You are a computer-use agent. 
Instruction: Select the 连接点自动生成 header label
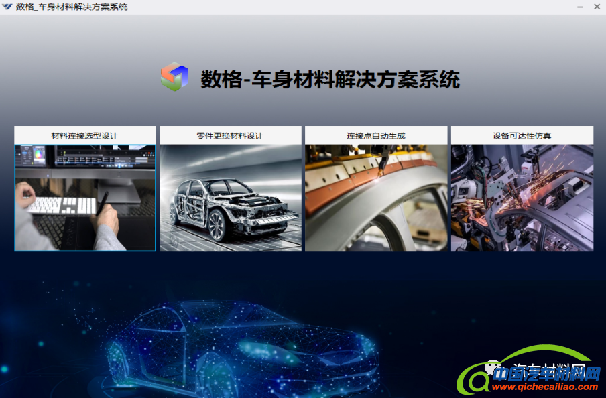click(x=375, y=135)
